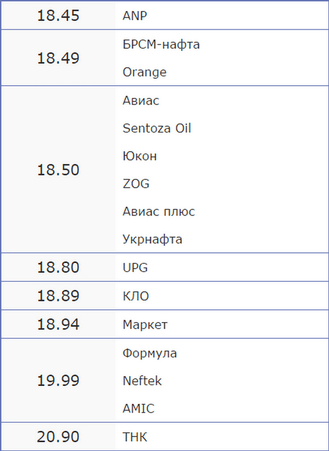
Task: Select the 19.99 price cell
Action: tap(58, 380)
